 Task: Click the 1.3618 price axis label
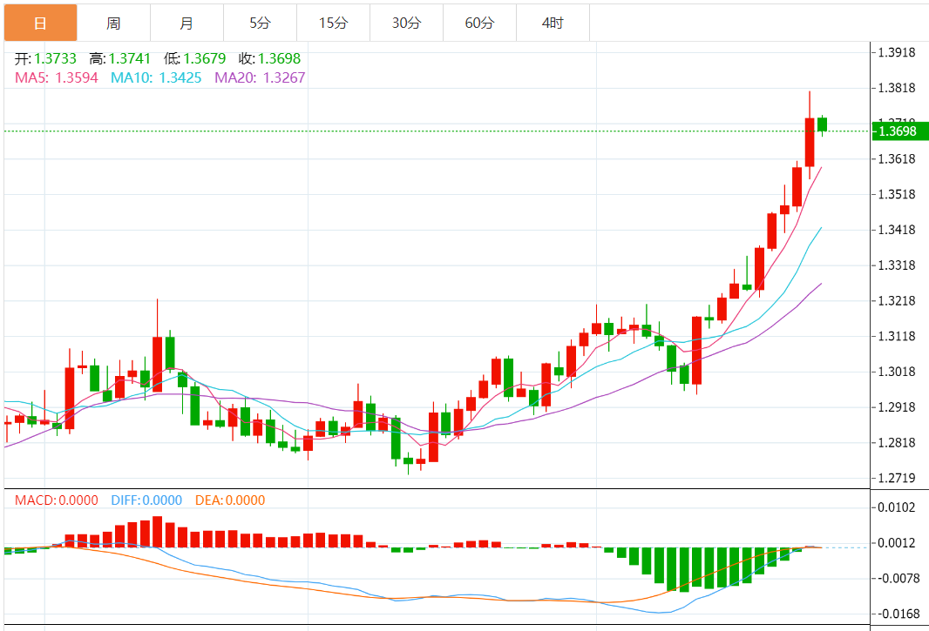[x=897, y=158]
